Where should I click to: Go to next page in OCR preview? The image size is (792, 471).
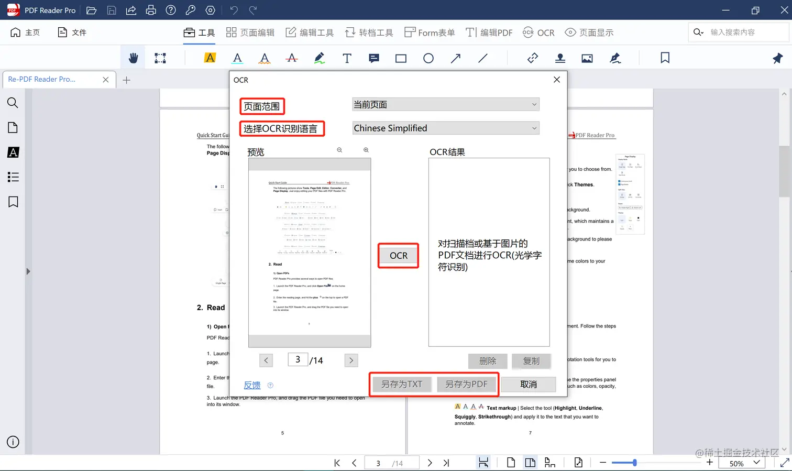(351, 360)
